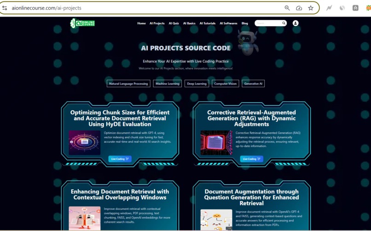This screenshot has height=231, width=371.
Task: Click the search magnifier icon in site search
Action: pos(284,23)
